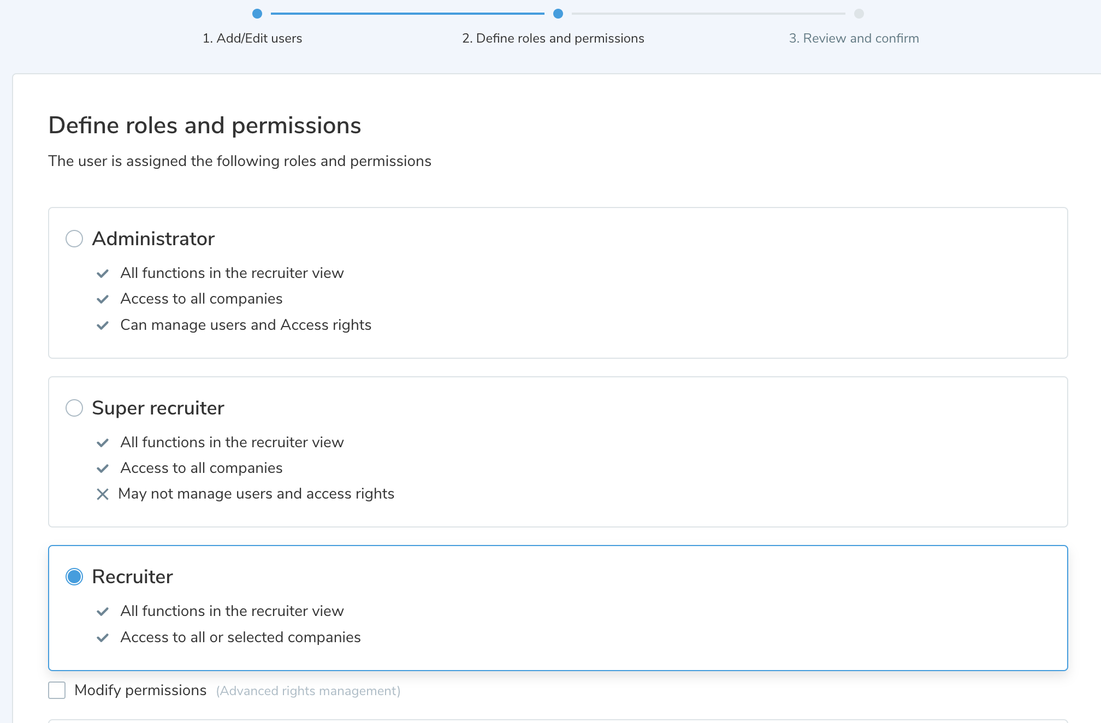Select the Super recruiter radio button
This screenshot has width=1101, height=723.
tap(74, 408)
